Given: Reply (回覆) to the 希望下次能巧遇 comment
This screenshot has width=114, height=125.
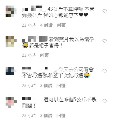Looking at the screenshot, I should pyautogui.click(x=61, y=86).
